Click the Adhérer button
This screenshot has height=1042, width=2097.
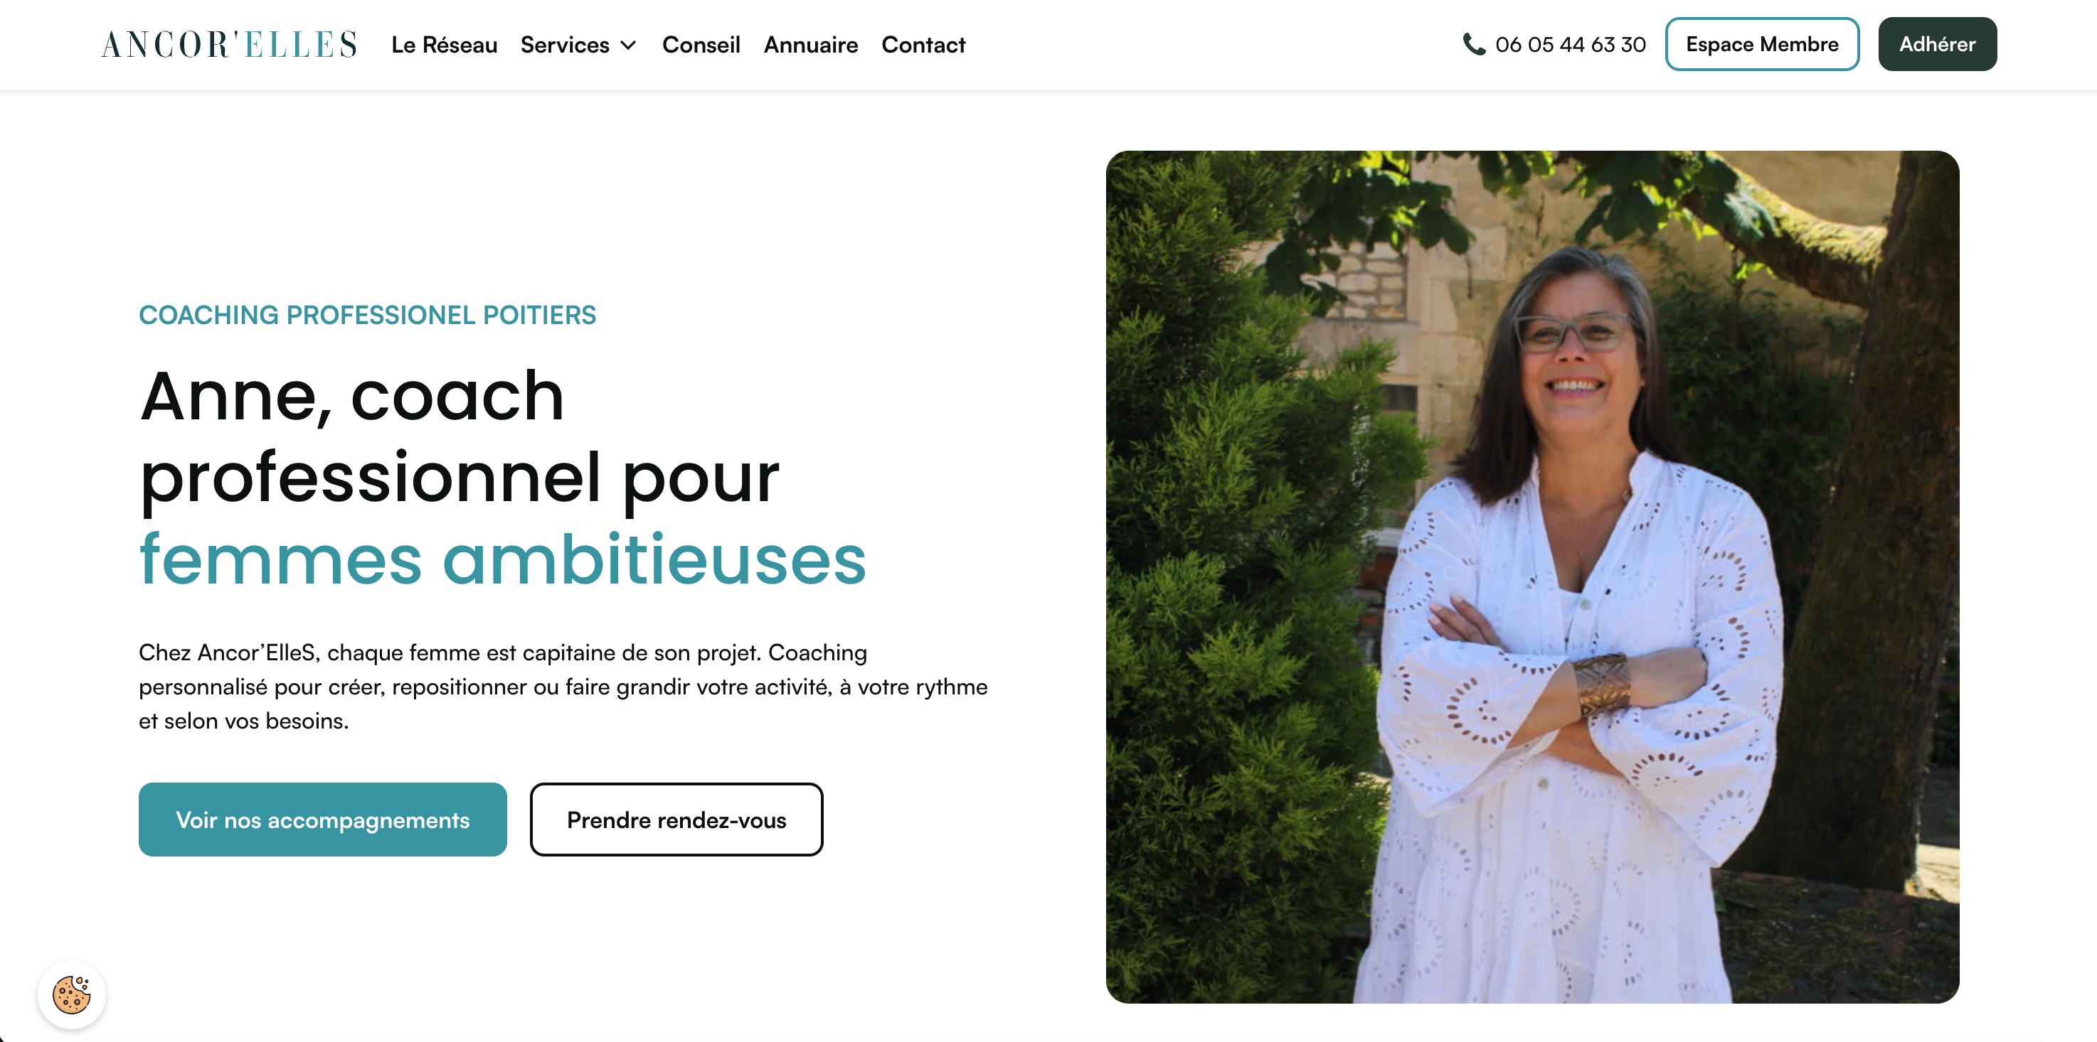(1937, 44)
